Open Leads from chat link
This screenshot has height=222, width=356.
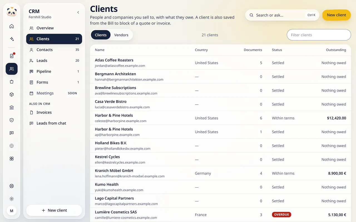(x=54, y=123)
